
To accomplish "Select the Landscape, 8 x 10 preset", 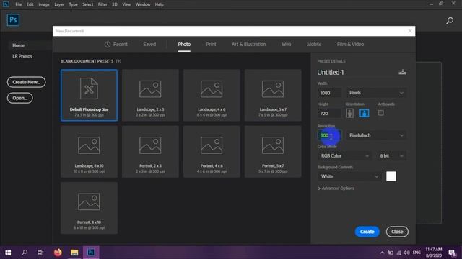I will [x=89, y=152].
